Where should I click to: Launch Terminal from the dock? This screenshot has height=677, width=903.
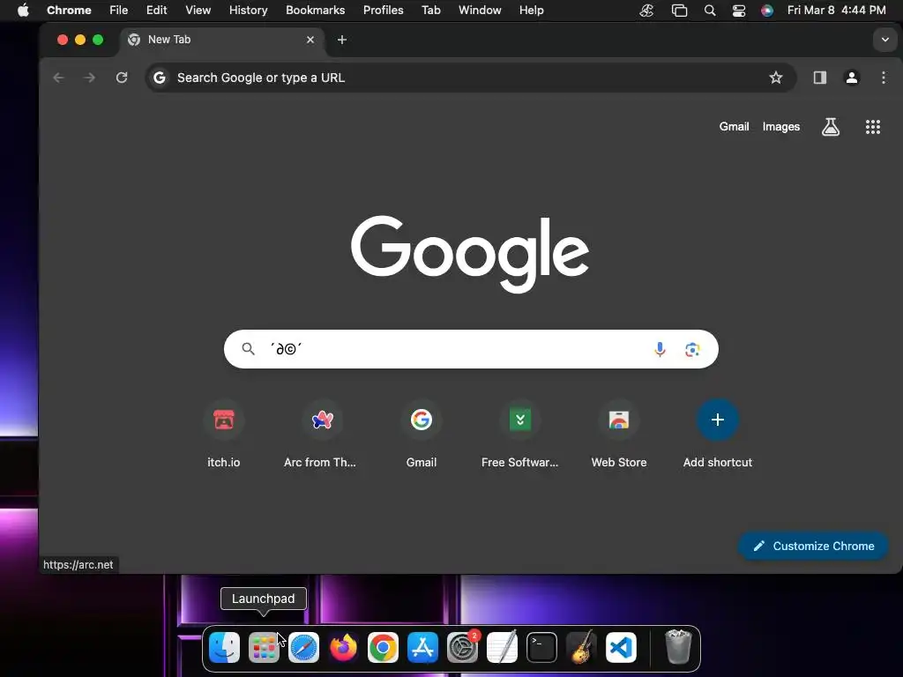point(542,648)
